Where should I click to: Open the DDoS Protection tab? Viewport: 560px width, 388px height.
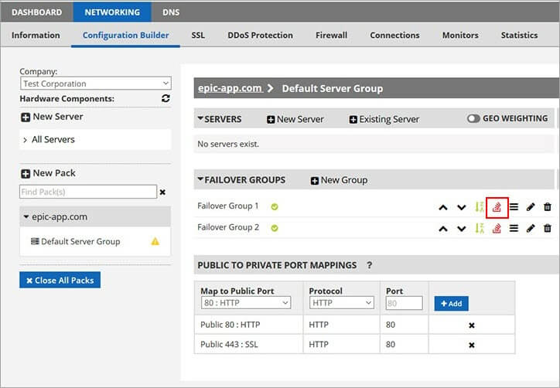[x=260, y=36]
